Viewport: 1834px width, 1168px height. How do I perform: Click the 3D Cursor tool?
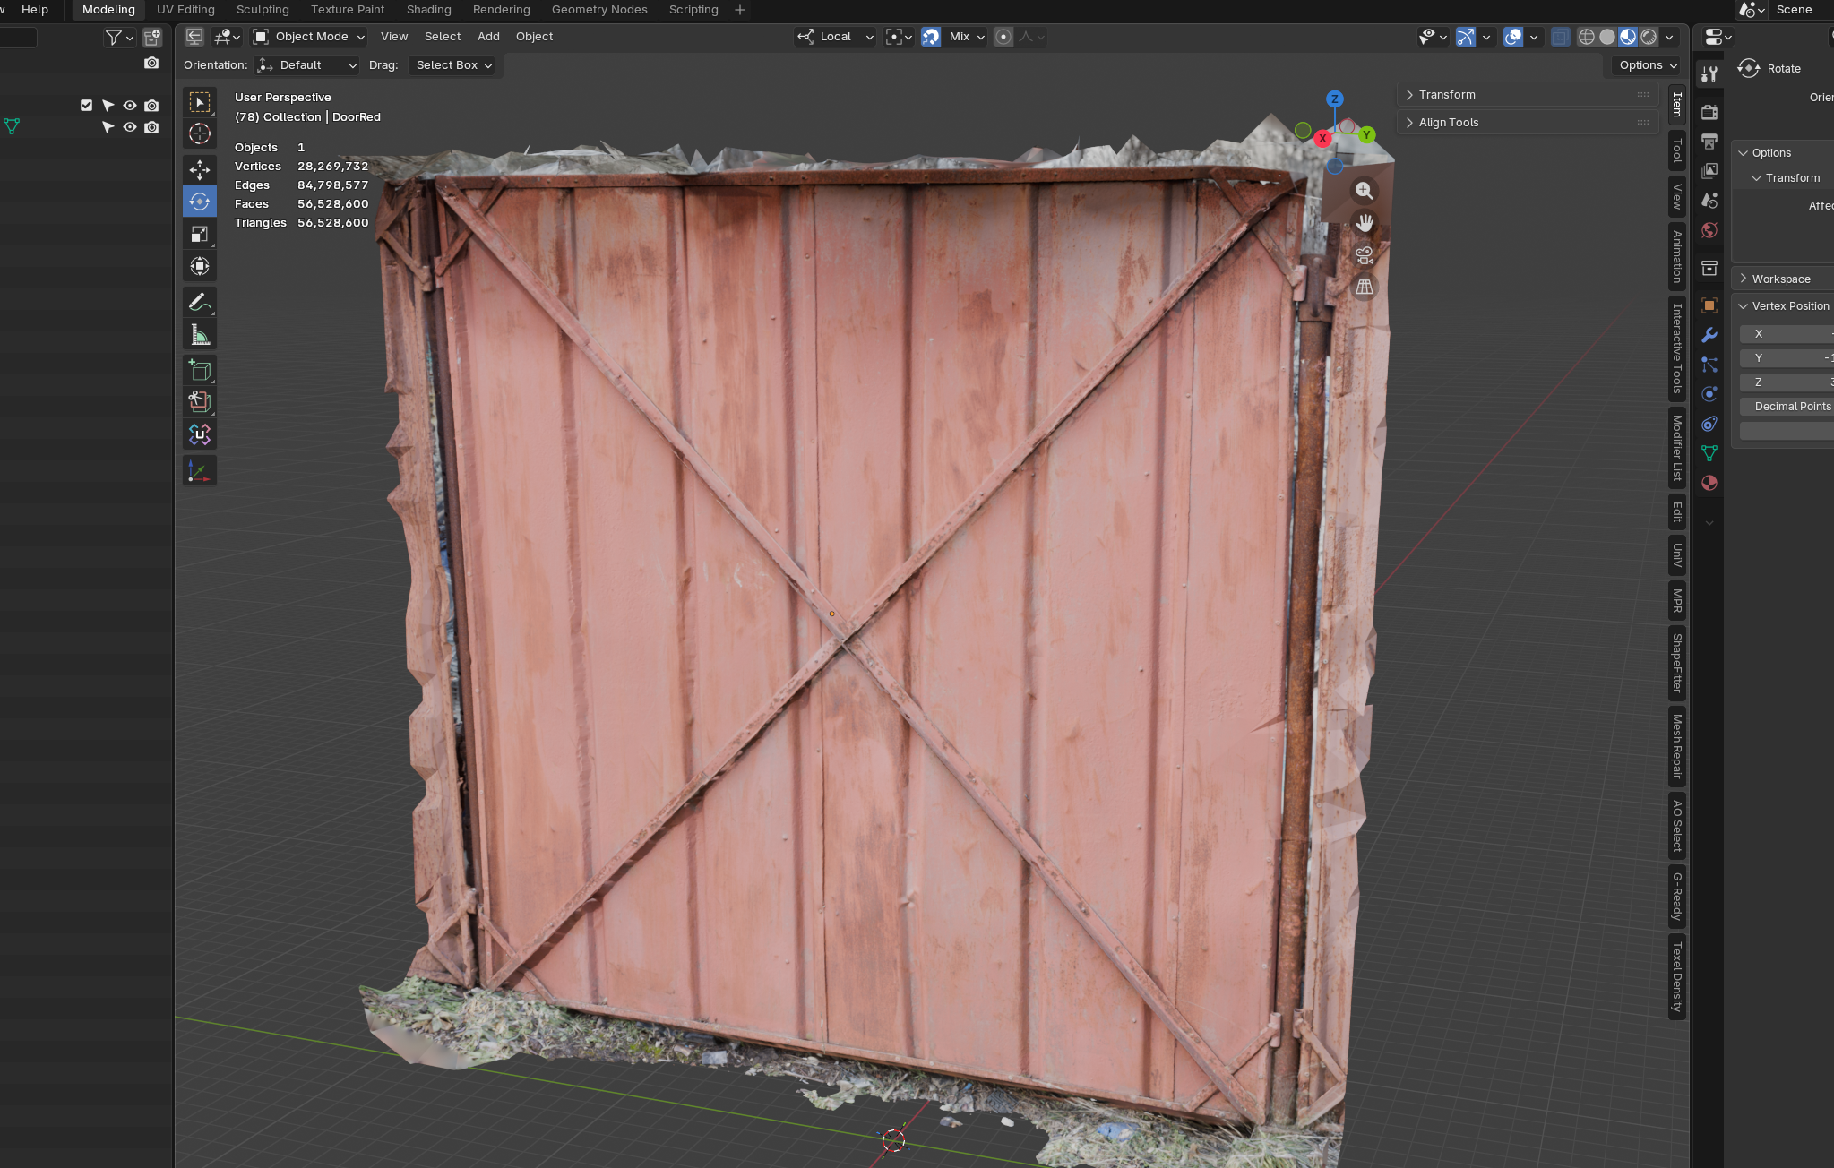point(199,134)
